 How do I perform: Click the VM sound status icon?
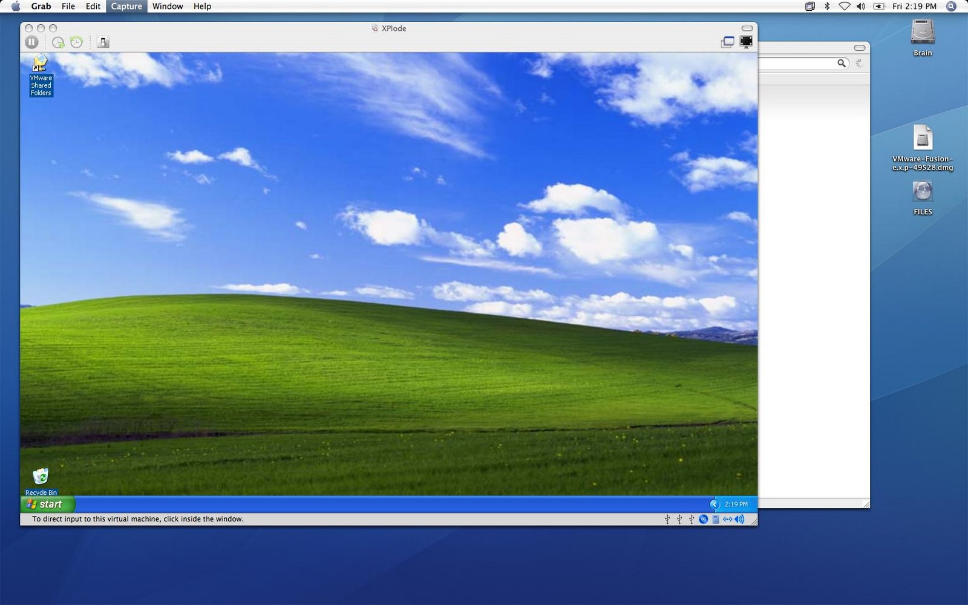click(x=739, y=519)
